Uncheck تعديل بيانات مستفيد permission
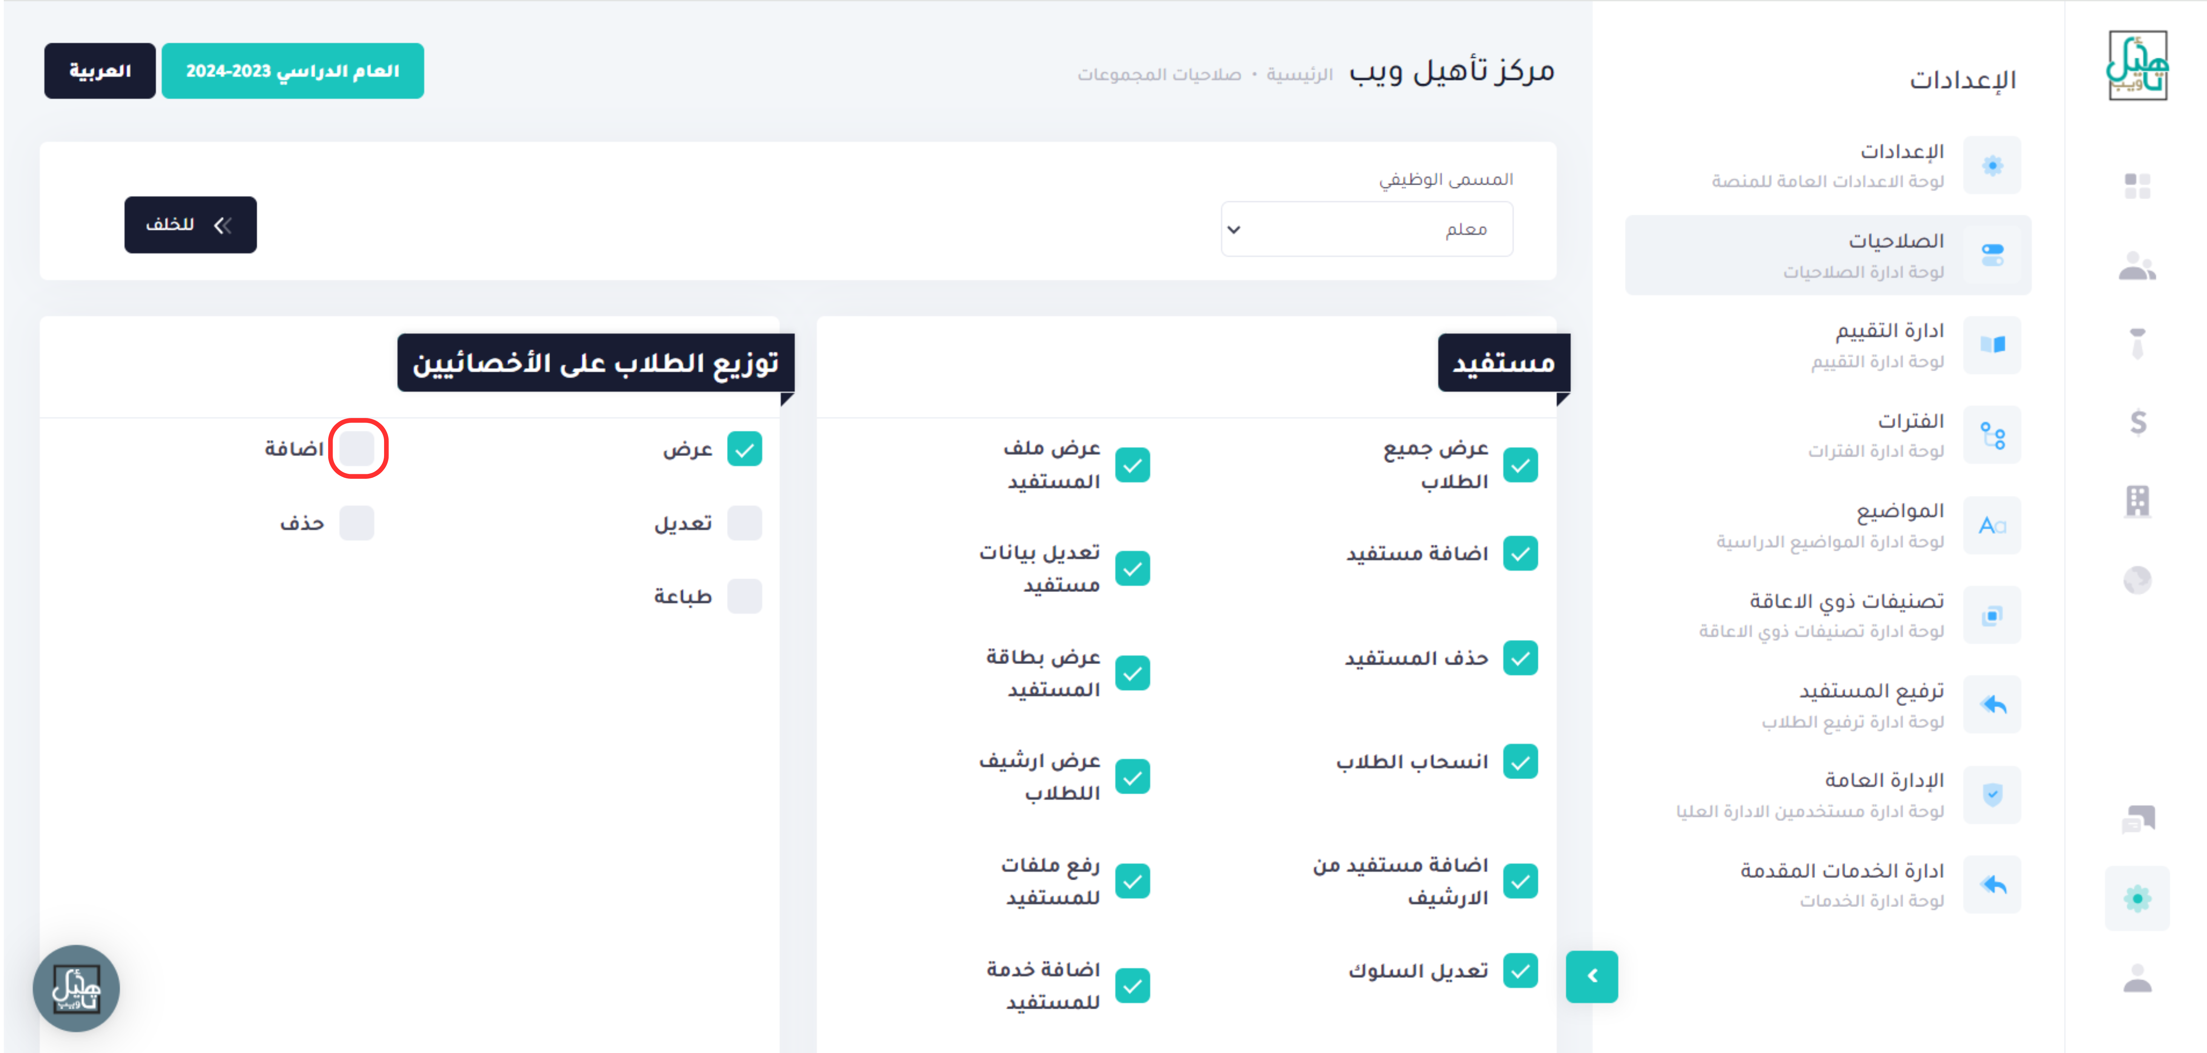Screen dimensions: 2207x1053 (x=1132, y=569)
